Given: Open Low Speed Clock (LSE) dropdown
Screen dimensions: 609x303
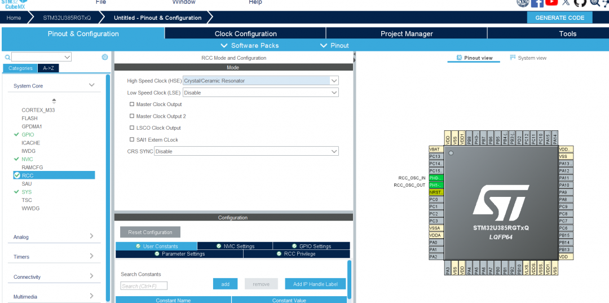Looking at the screenshot, I should [261, 93].
